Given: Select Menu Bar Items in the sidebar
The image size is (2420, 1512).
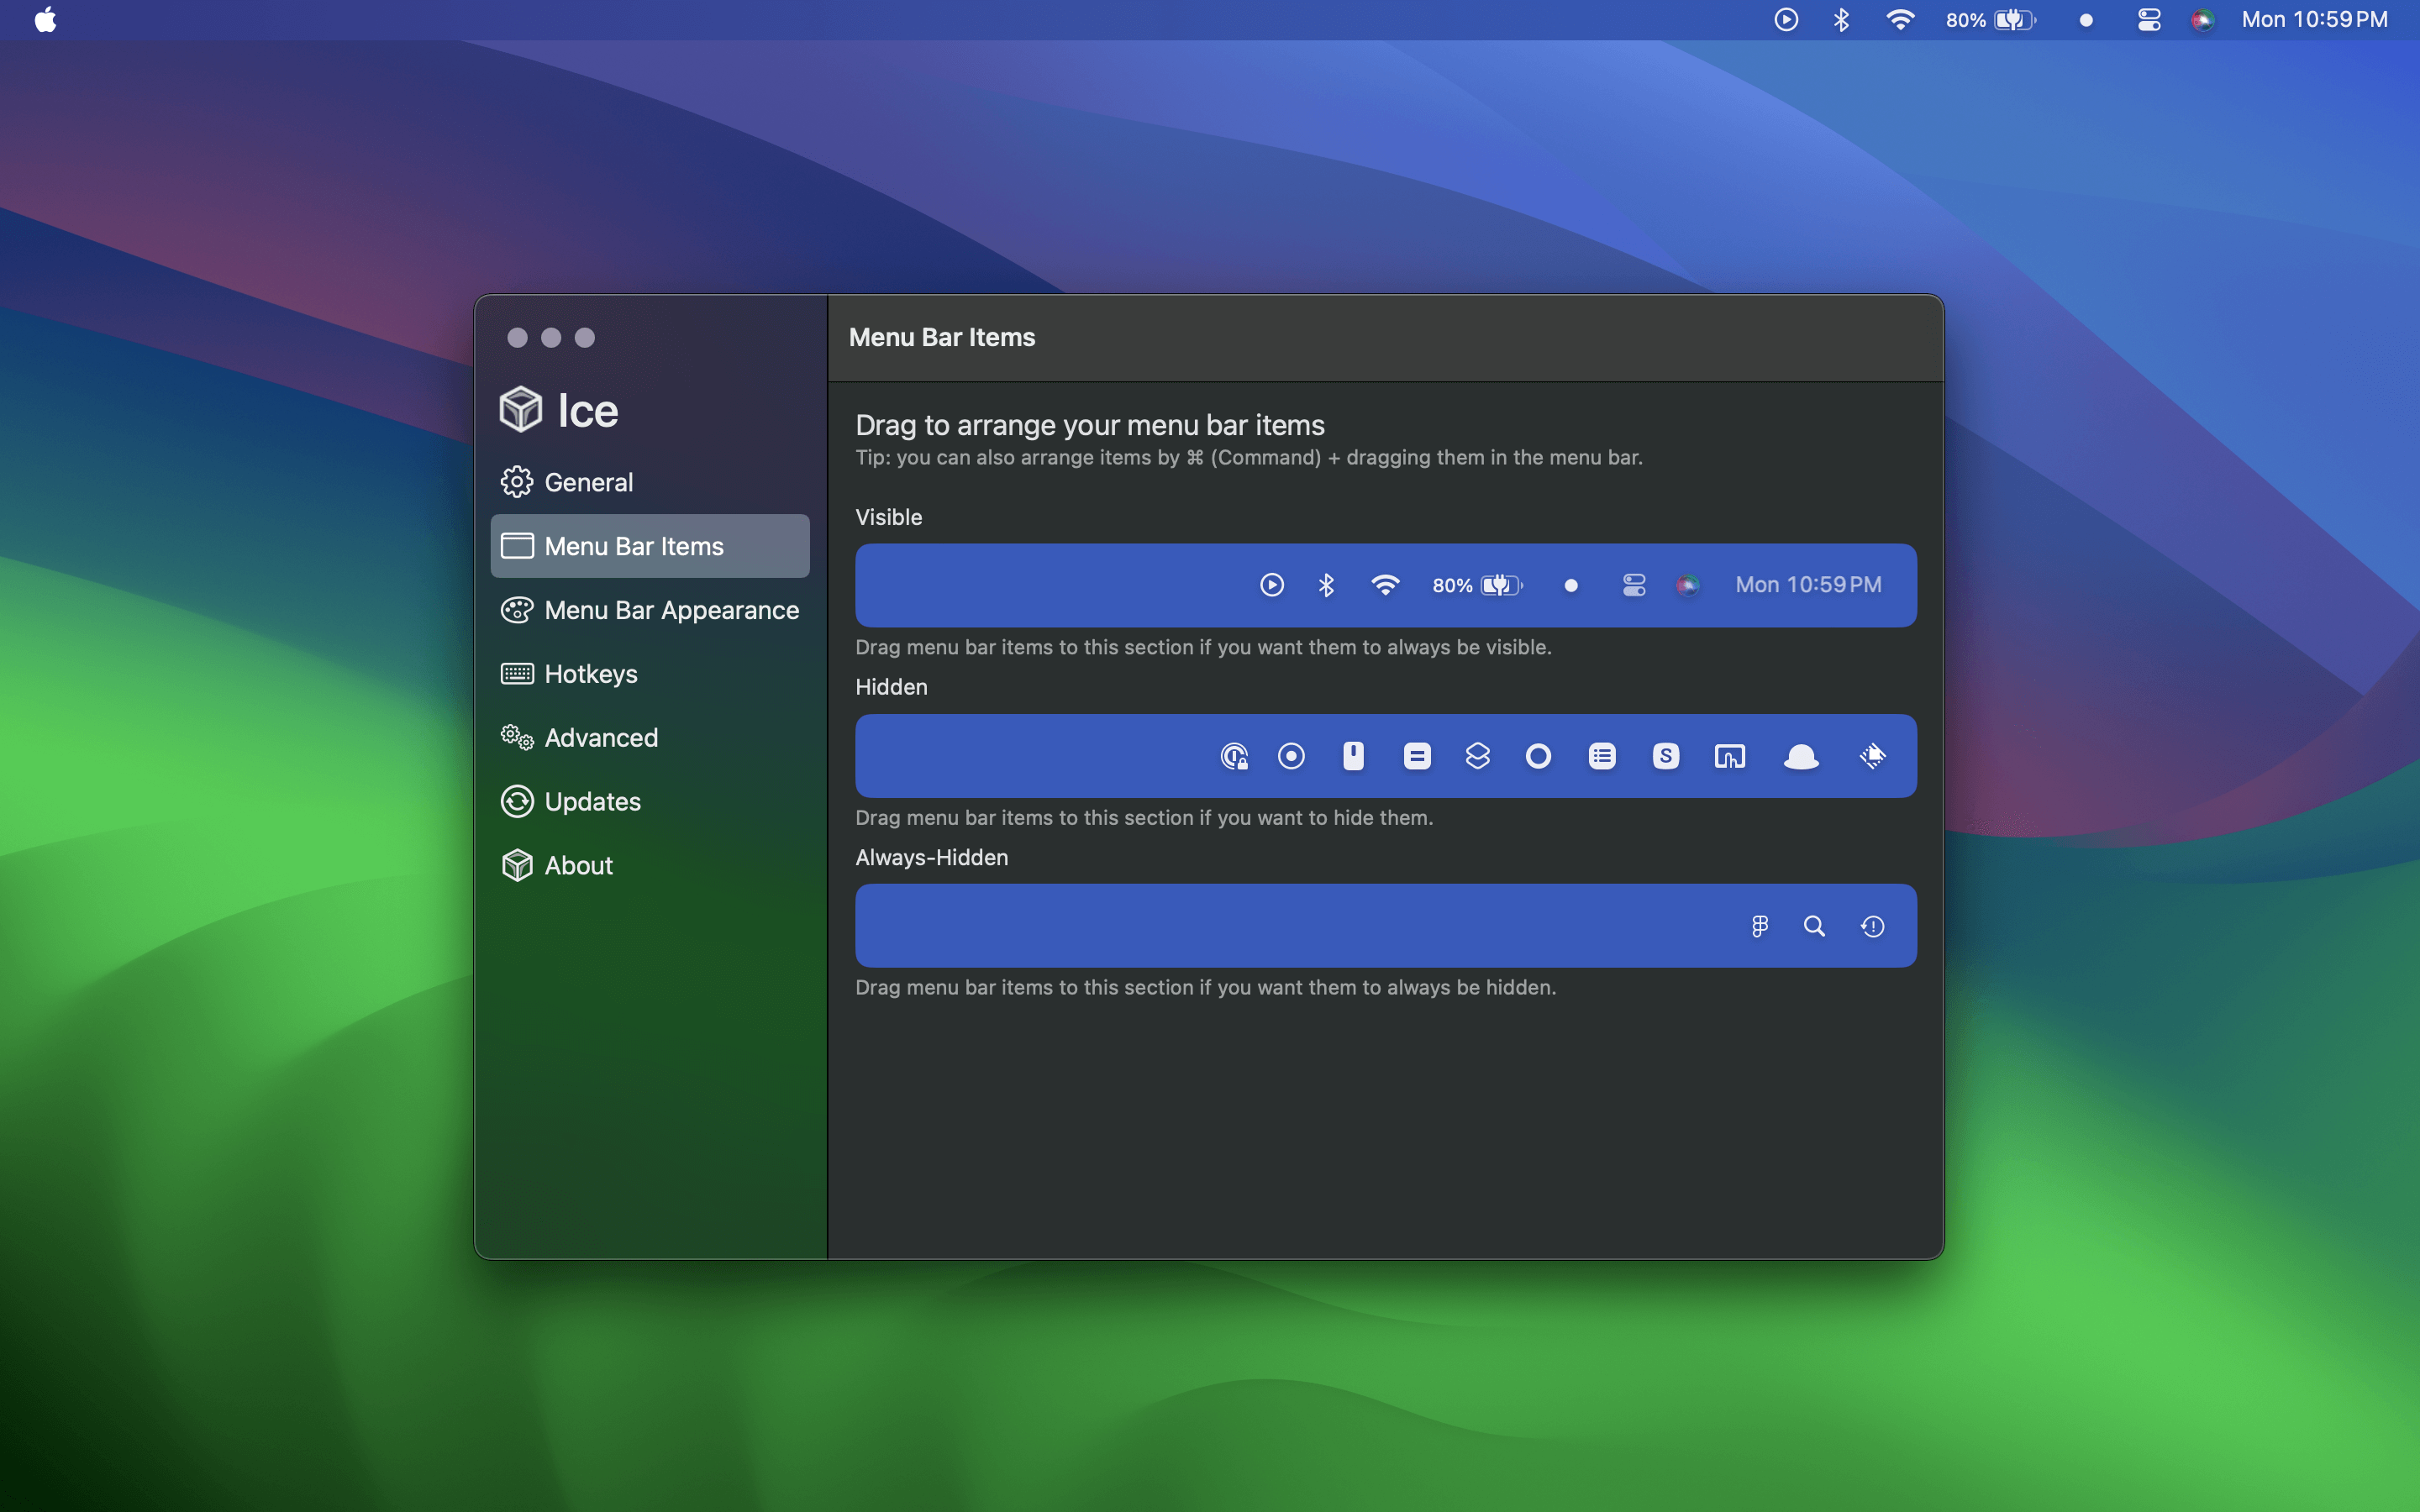Looking at the screenshot, I should pos(650,546).
